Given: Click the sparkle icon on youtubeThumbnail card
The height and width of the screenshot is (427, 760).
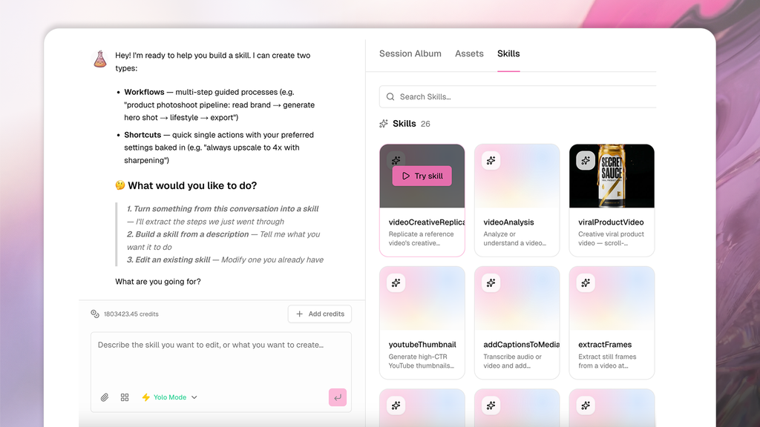Looking at the screenshot, I should pos(396,282).
